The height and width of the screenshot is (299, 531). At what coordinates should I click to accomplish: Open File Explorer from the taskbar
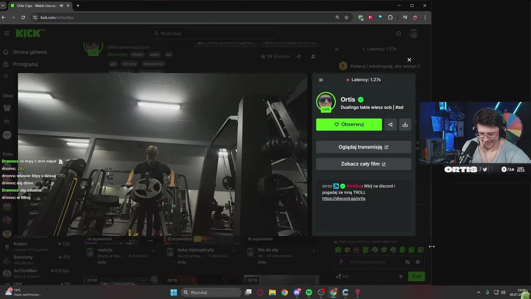(273, 292)
